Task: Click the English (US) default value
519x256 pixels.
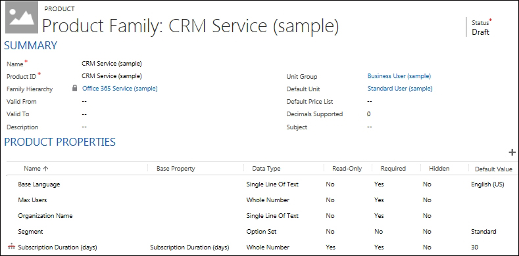Action: coord(487,184)
